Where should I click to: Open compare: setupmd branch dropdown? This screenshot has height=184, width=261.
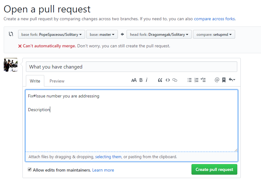(x=214, y=35)
